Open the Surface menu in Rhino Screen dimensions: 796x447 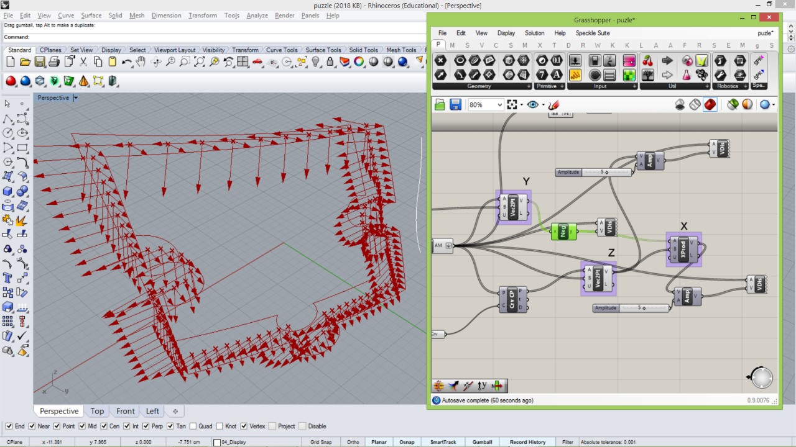pyautogui.click(x=91, y=16)
